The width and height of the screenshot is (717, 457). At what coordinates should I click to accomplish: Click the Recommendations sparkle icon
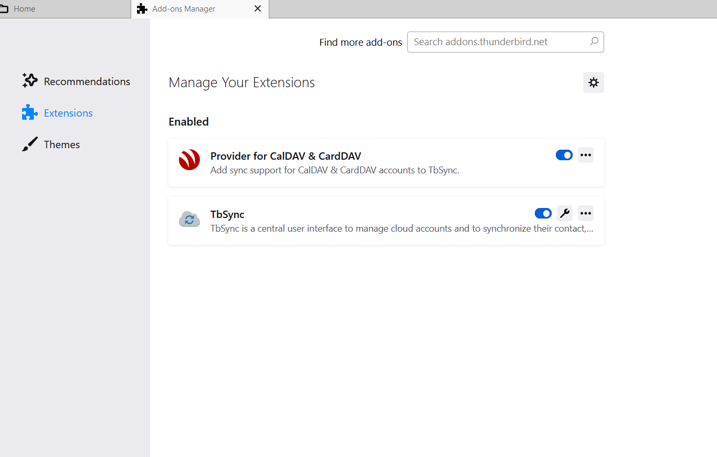[x=30, y=81]
